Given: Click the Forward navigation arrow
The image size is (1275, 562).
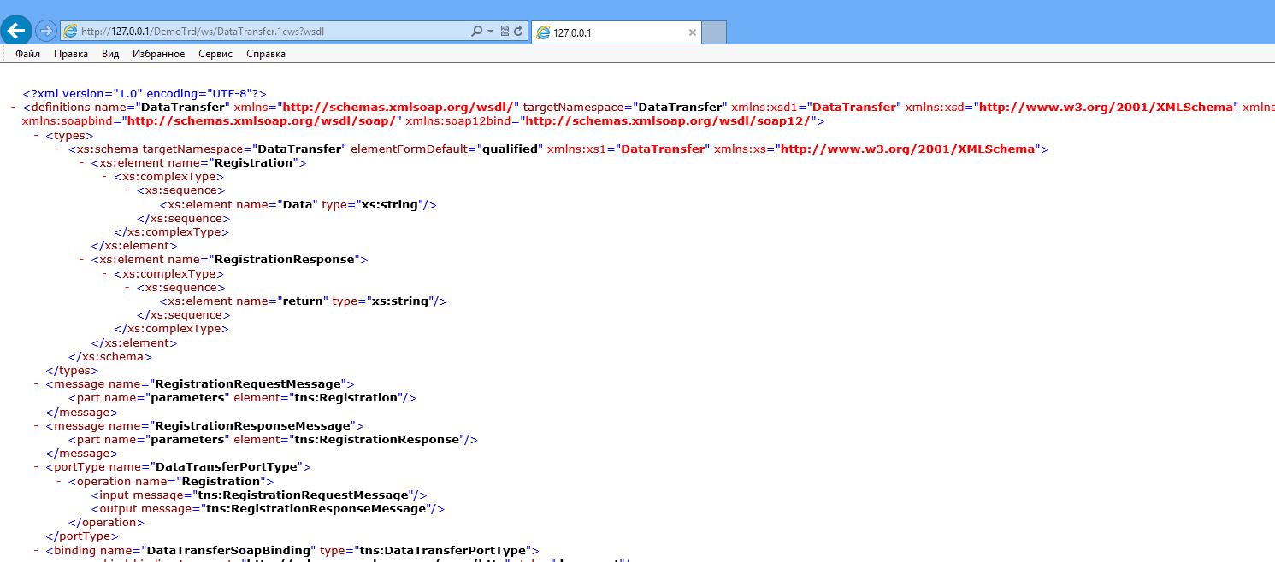Looking at the screenshot, I should click(45, 31).
